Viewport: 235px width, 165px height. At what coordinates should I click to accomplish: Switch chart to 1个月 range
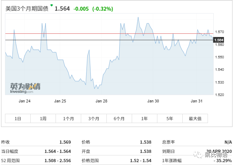point(68,118)
